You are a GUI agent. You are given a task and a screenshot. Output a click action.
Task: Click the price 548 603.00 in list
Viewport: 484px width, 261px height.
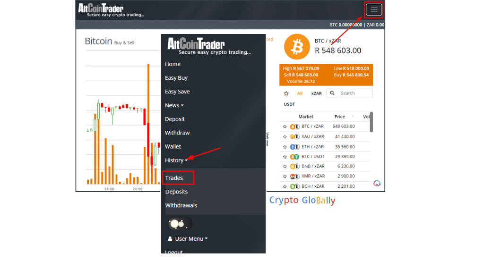344,126
